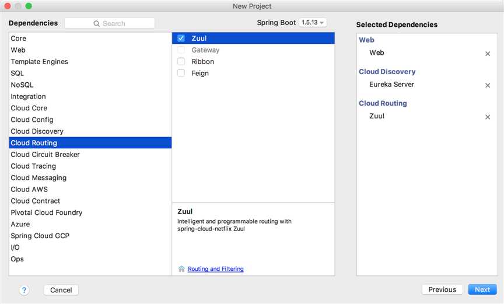
Task: Remove Eureka Server dependency
Action: [x=488, y=85]
